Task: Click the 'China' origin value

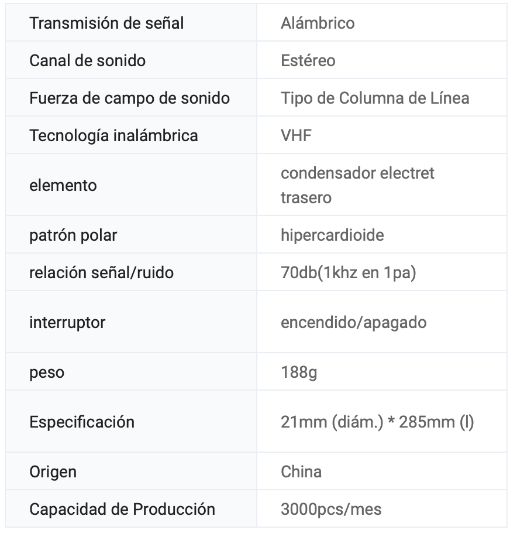Action: click(301, 471)
